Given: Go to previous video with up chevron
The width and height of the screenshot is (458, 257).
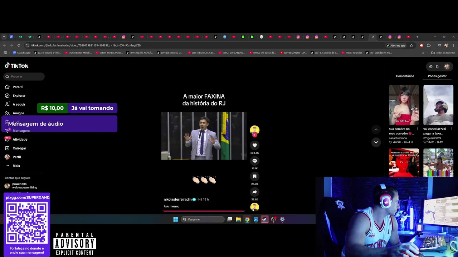Looking at the screenshot, I should (376, 130).
